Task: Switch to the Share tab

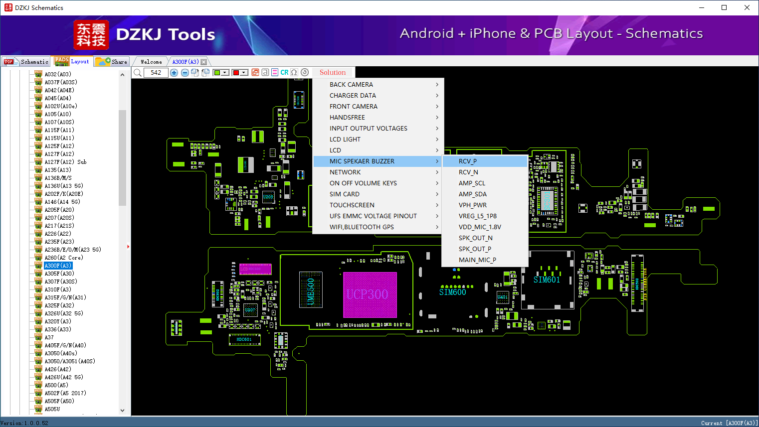Action: 112,62
